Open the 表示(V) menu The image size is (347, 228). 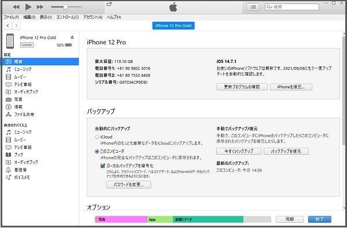pyautogui.click(x=46, y=17)
